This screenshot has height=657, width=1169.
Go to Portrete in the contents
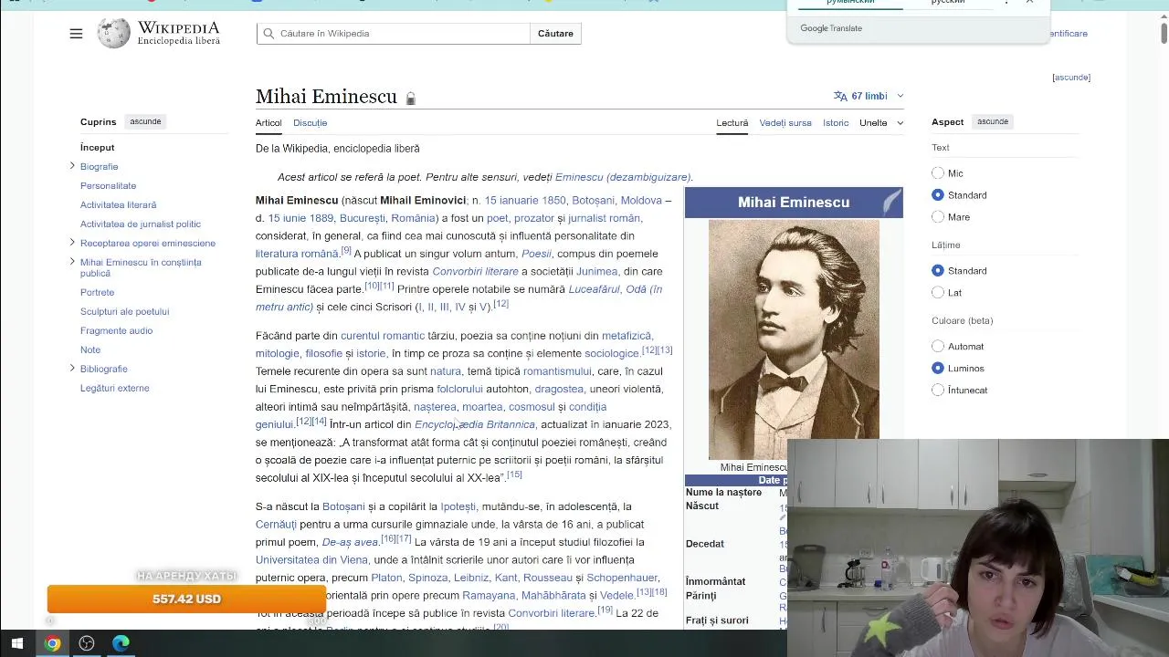pyautogui.click(x=97, y=292)
